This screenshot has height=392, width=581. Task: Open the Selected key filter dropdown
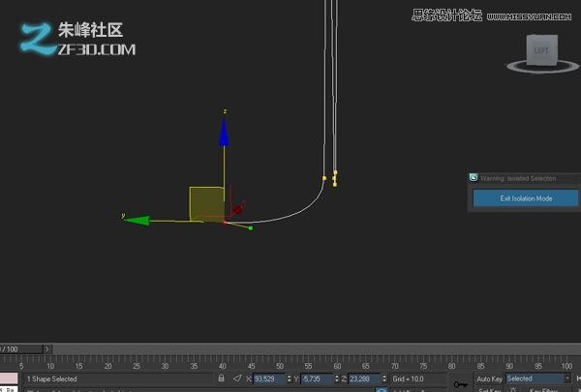pyautogui.click(x=537, y=378)
